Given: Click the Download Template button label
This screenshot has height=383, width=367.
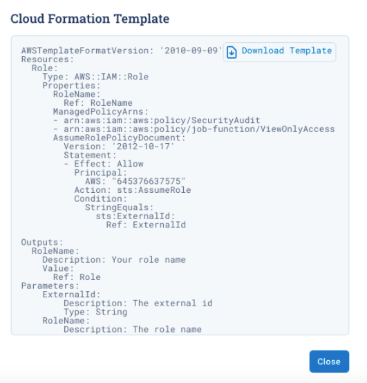Looking at the screenshot, I should click(x=287, y=50).
